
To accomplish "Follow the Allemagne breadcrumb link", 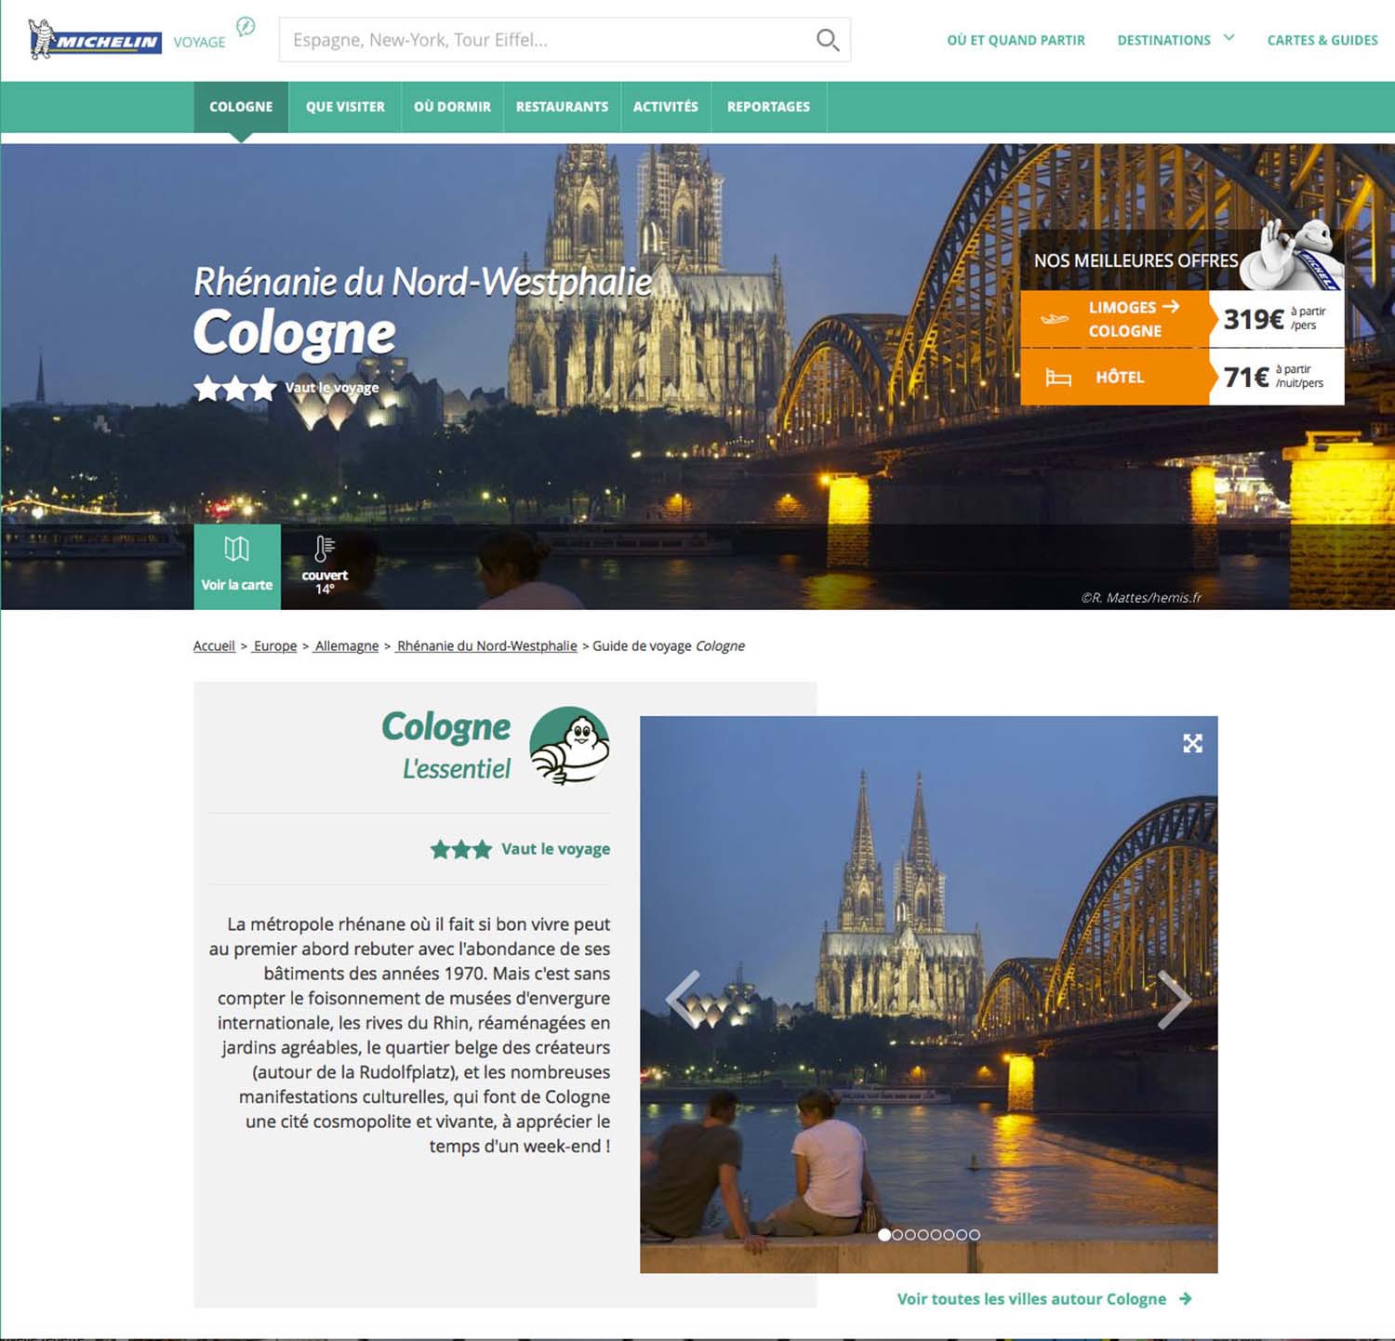I will pos(346,646).
